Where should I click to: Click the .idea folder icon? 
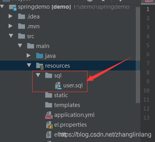point(22,17)
